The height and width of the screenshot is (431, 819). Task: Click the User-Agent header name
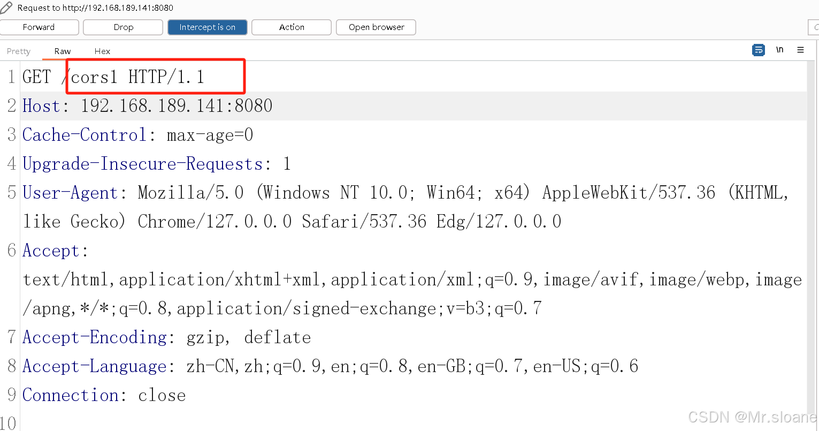click(70, 193)
